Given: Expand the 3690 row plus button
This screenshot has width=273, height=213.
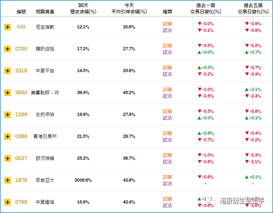Looking at the screenshot, I should [x=7, y=93].
